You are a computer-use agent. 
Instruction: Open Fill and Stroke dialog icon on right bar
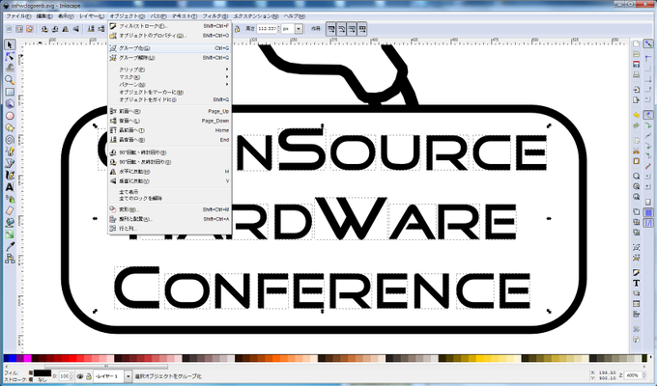tap(636, 272)
